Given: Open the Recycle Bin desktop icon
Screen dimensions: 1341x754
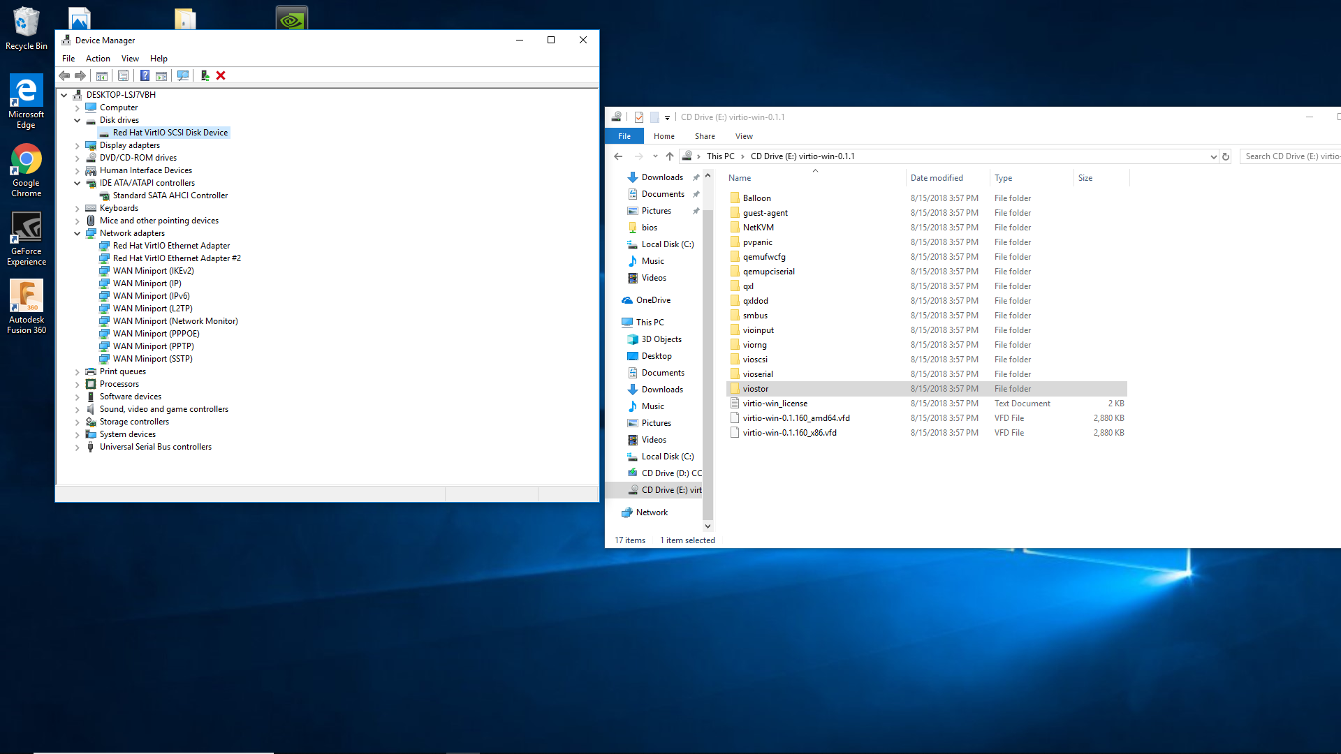Looking at the screenshot, I should tap(27, 29).
